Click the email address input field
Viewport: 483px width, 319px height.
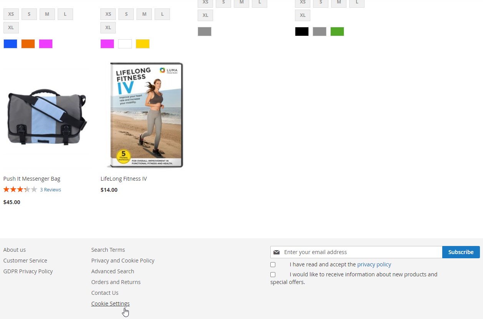tap(361, 252)
